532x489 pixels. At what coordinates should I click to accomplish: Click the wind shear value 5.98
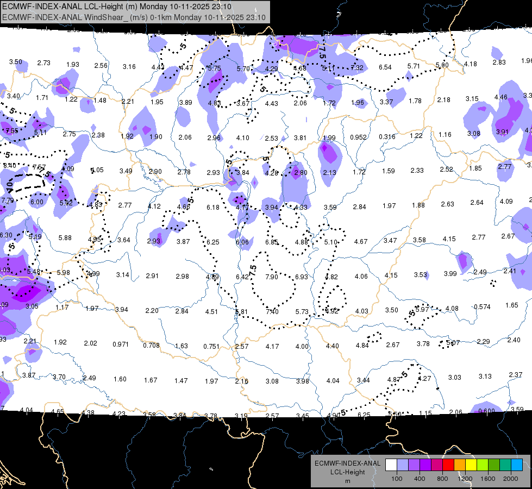[x=64, y=273]
